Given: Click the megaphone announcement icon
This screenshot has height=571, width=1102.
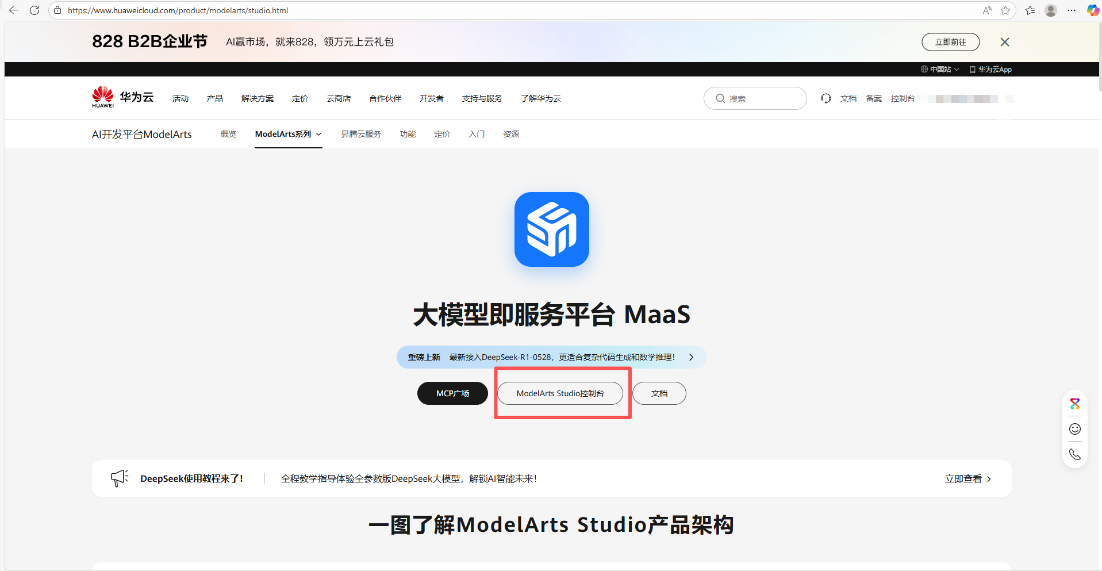Looking at the screenshot, I should (120, 478).
